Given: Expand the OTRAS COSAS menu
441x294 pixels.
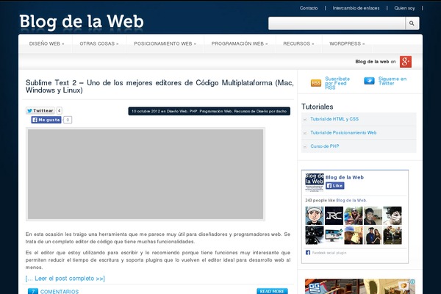Looking at the screenshot, I should point(99,43).
